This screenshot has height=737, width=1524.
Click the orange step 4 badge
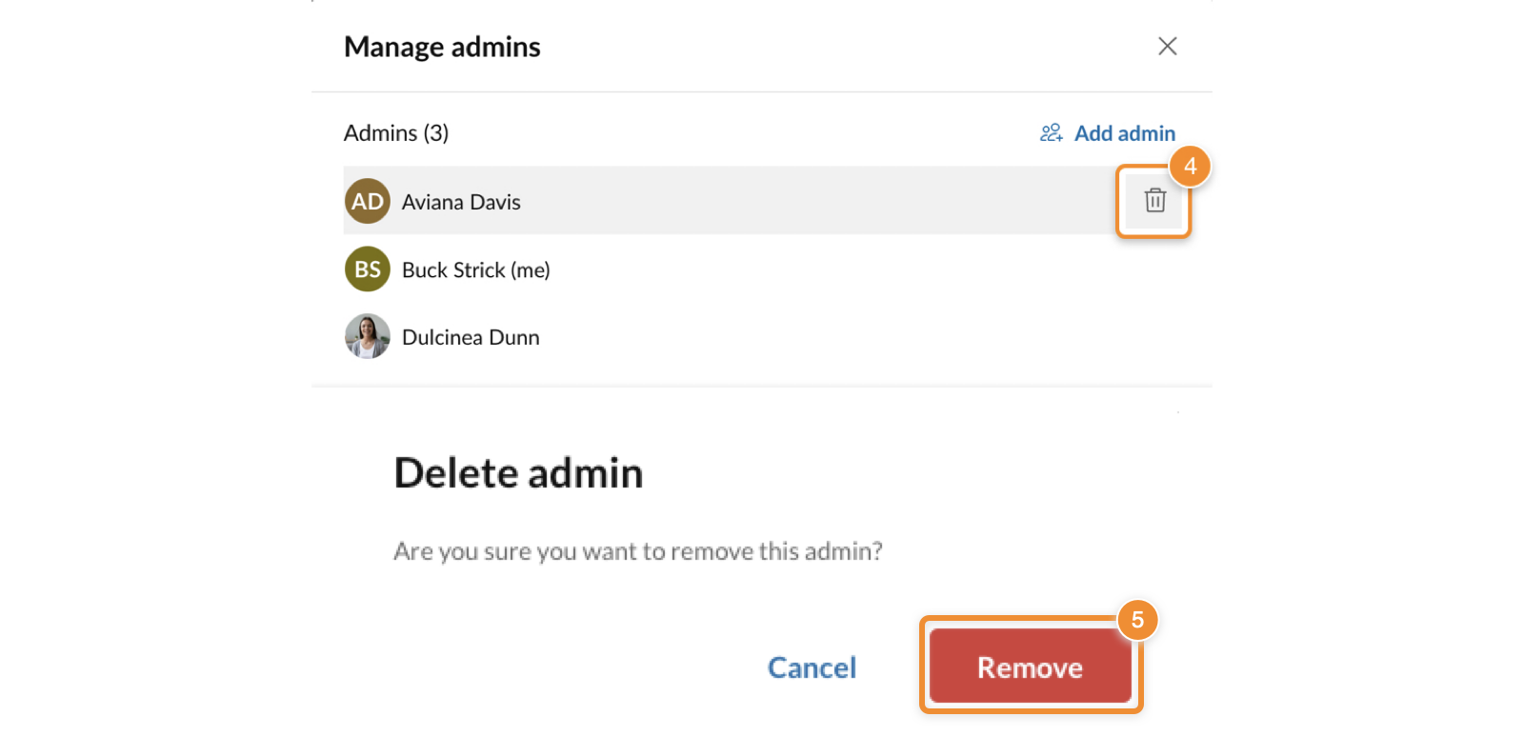pos(1190,167)
